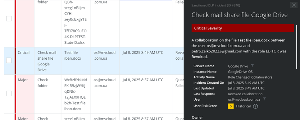Click the side panel vertical scrollbar

pos(296,47)
